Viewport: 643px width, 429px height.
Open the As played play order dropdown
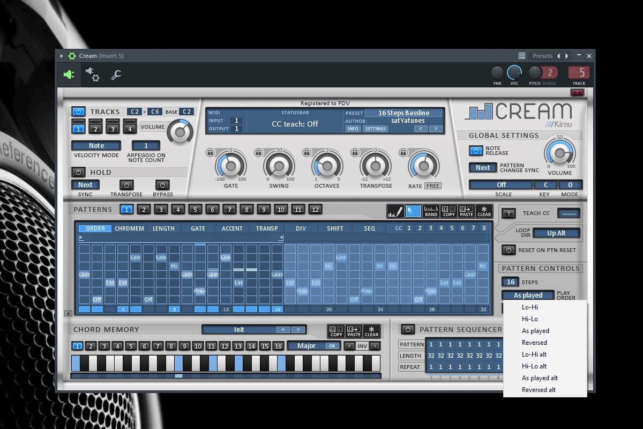528,295
